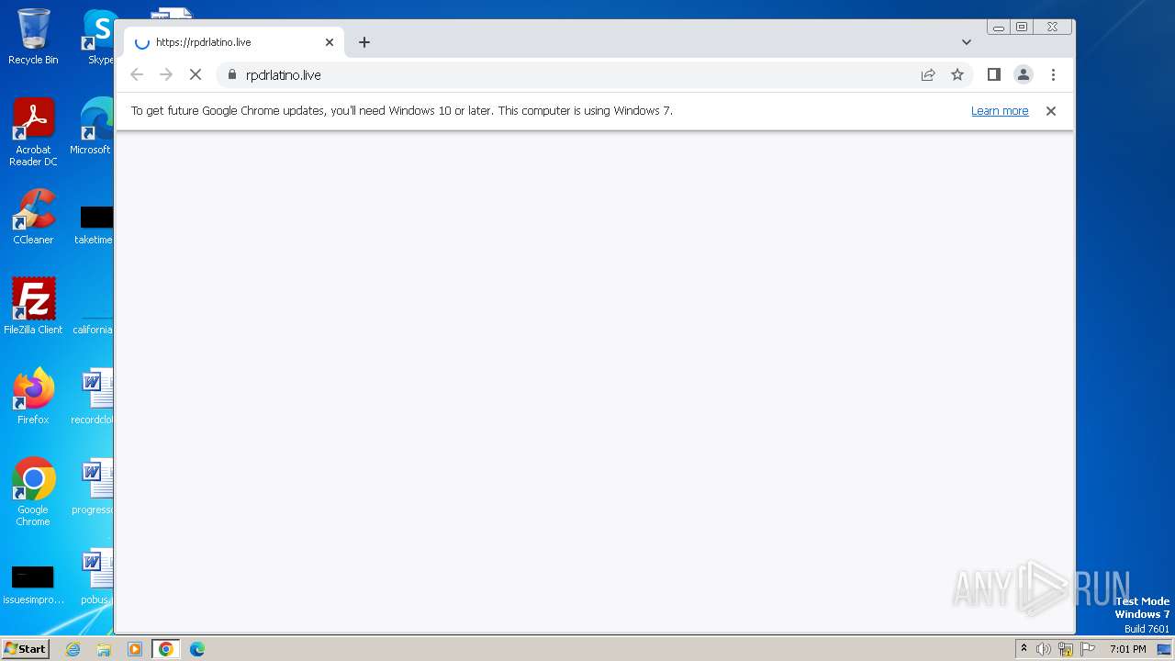The image size is (1175, 661).
Task: Minimize the Chrome window
Action: coord(998,28)
